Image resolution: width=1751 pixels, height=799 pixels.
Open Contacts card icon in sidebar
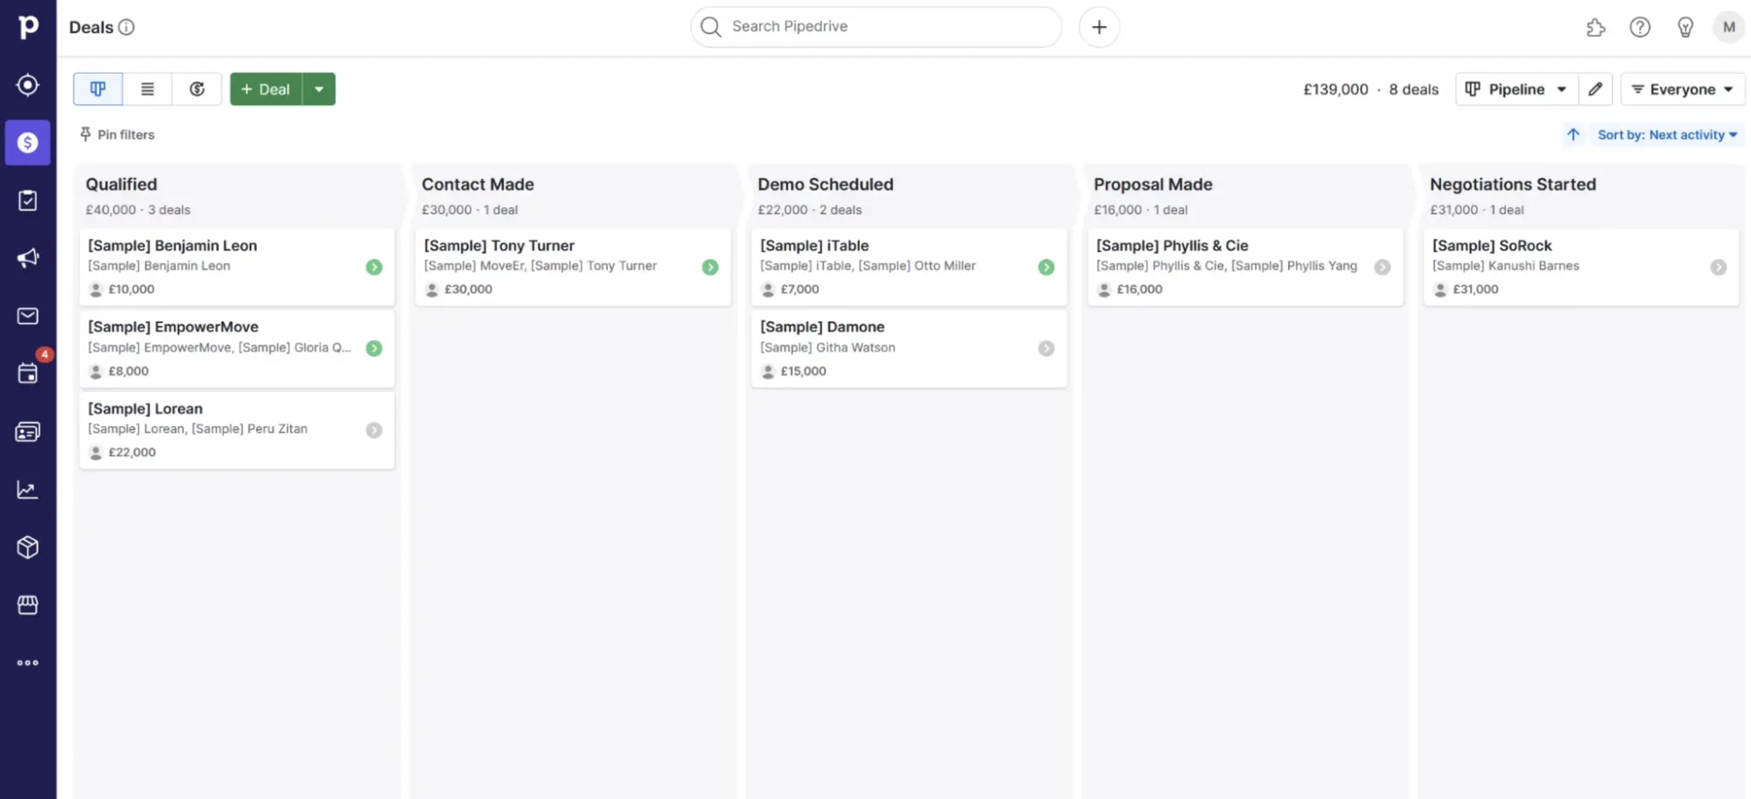click(x=28, y=431)
